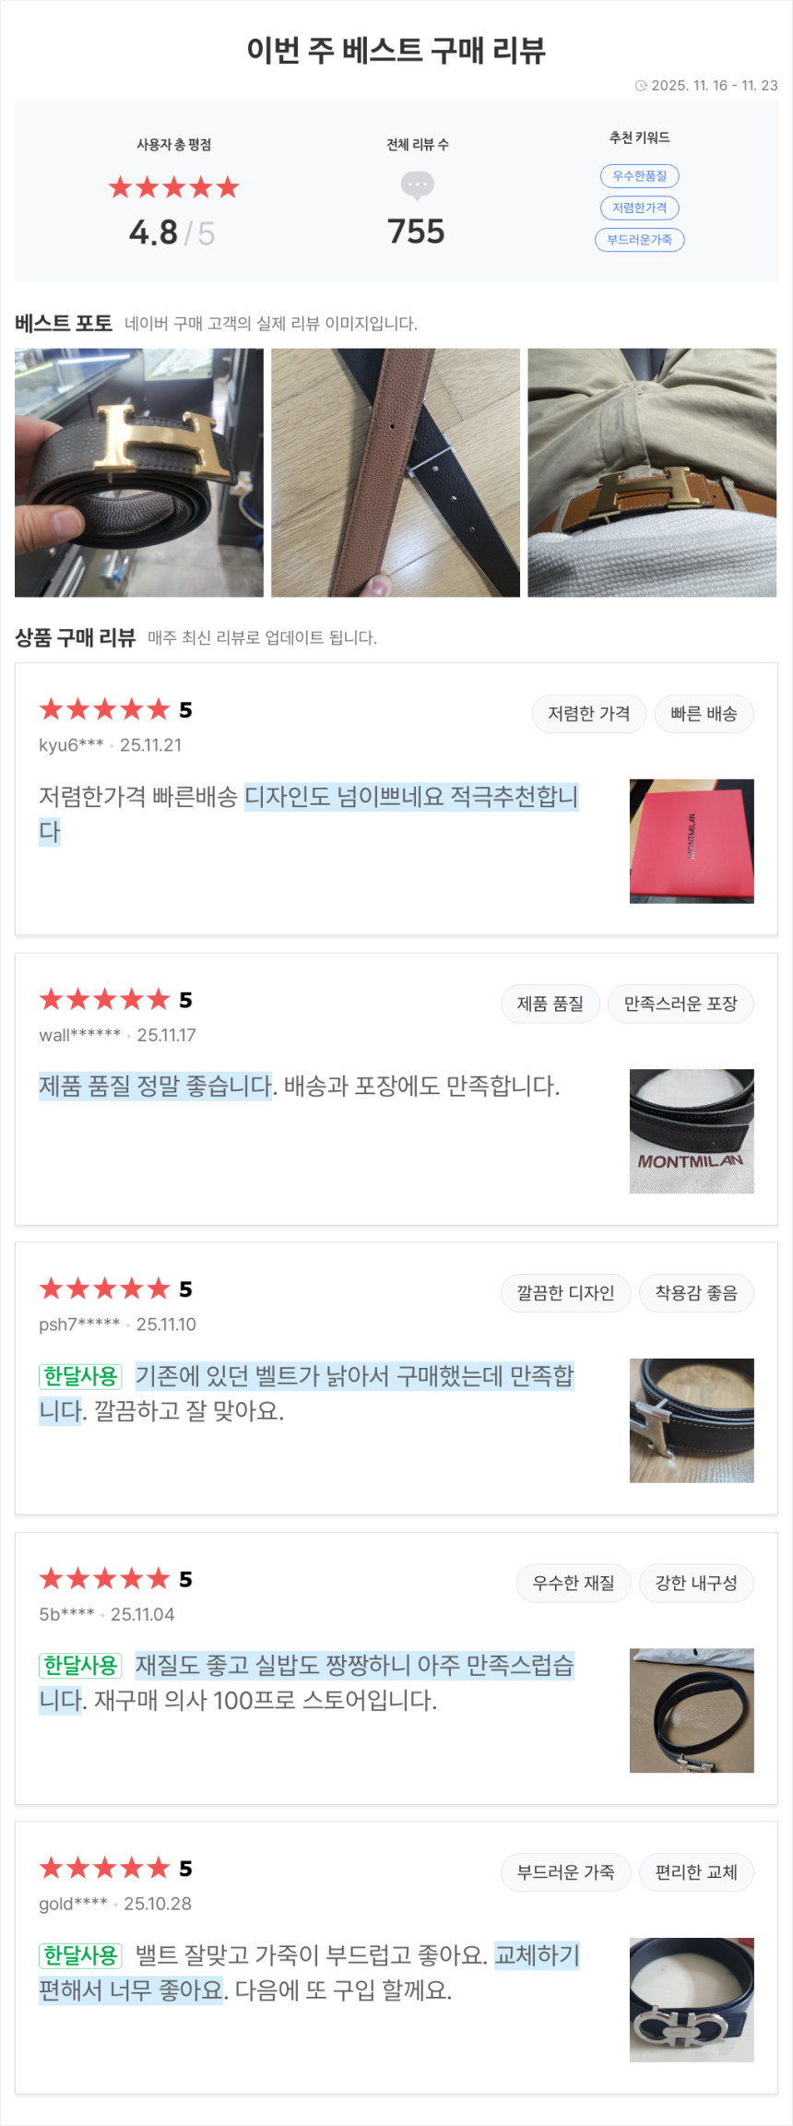Viewport: 793px width, 2126px height.
Task: Click 한달사용 badge on psh7 review
Action: click(x=80, y=1376)
